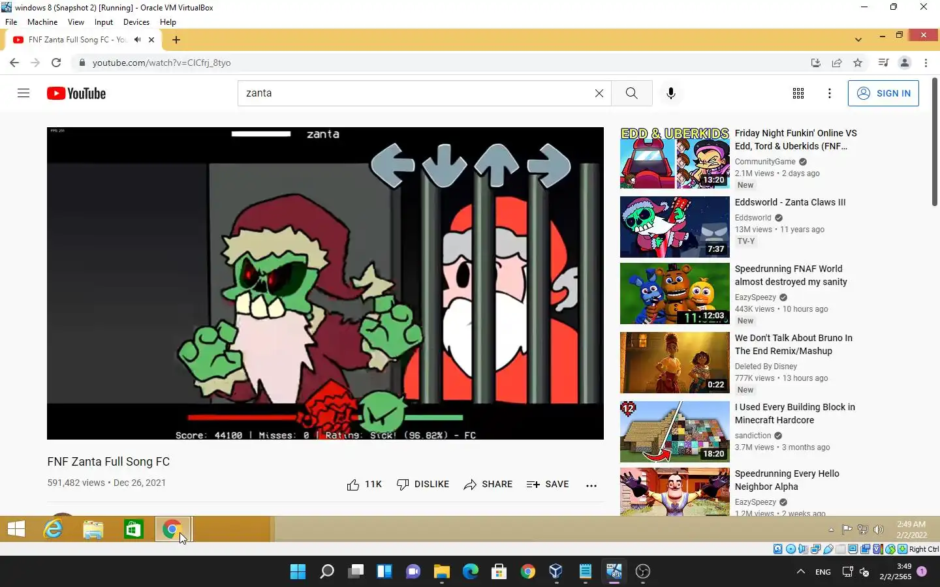940x587 pixels.
Task: Open YouTube settings three-dot menu
Action: click(830, 93)
